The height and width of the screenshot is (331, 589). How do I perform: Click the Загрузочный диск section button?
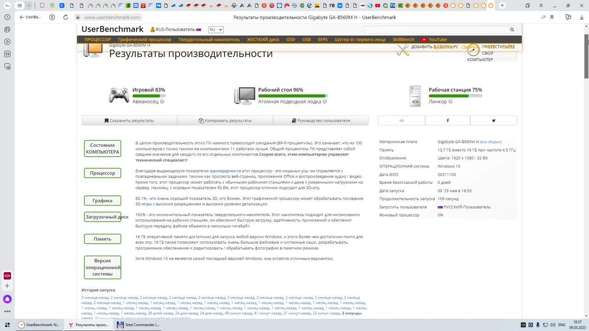tap(103, 217)
